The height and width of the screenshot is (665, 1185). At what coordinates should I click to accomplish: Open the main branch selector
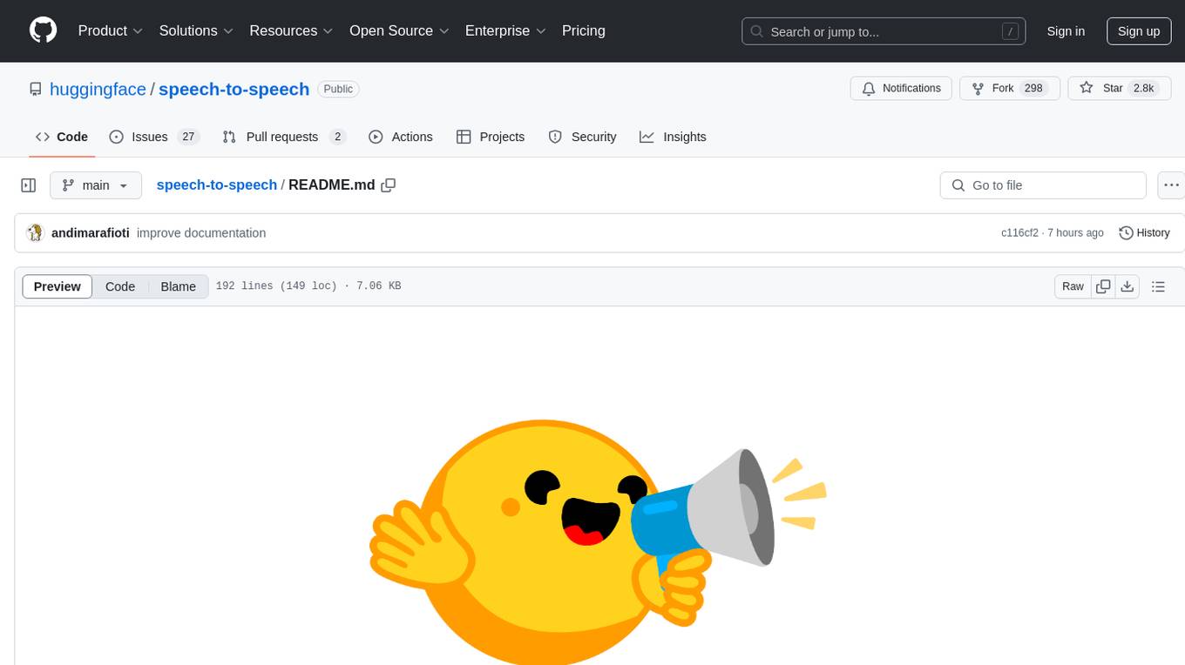[x=96, y=185]
